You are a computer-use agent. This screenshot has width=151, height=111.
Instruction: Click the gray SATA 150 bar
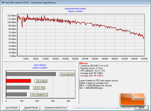click(x=18, y=88)
